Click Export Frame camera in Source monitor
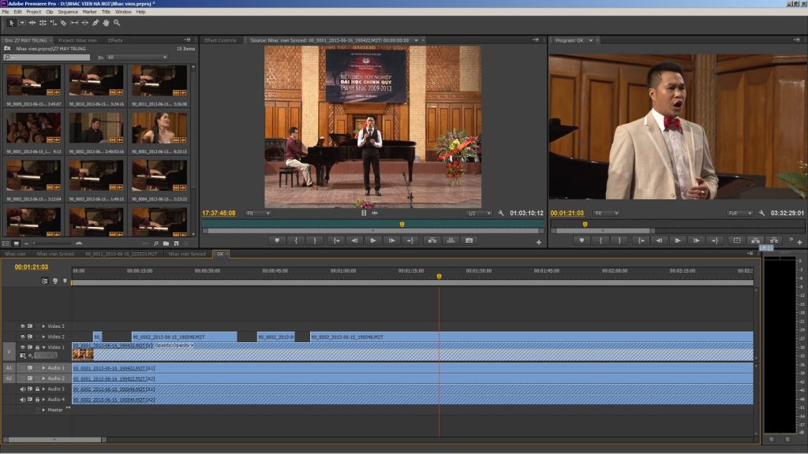Screen dimensions: 808x454 pos(469,240)
